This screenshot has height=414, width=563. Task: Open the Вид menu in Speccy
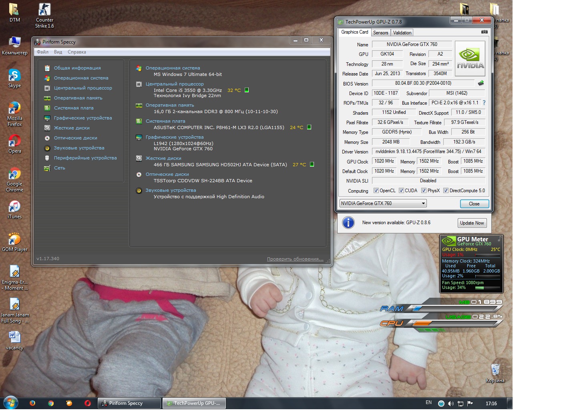point(58,52)
